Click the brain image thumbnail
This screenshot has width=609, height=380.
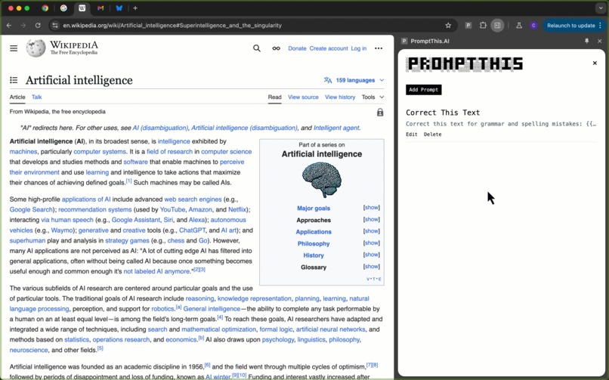(x=322, y=180)
